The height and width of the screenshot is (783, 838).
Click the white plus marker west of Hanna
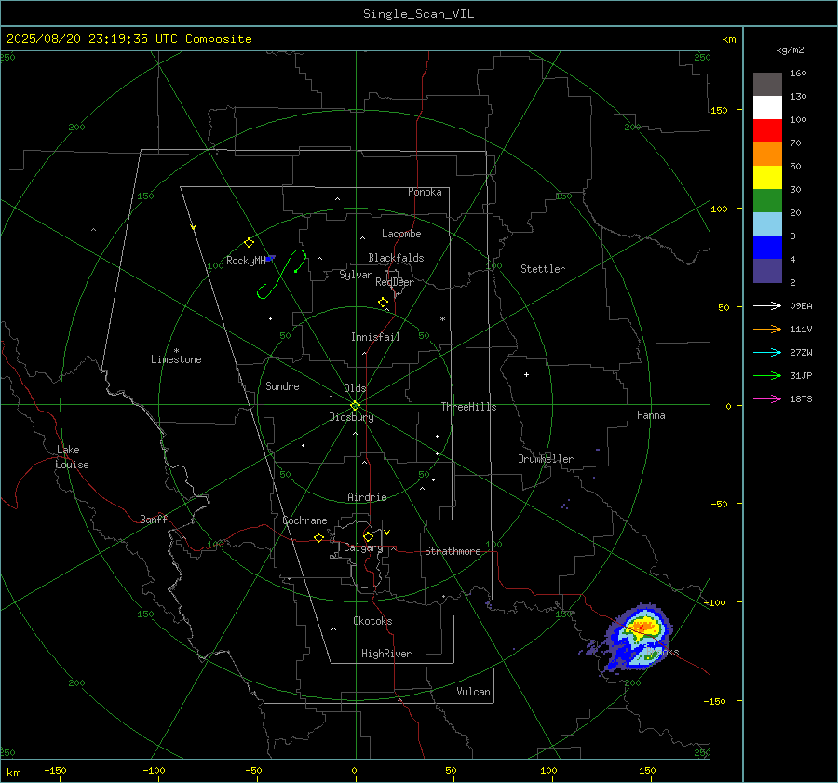point(526,374)
